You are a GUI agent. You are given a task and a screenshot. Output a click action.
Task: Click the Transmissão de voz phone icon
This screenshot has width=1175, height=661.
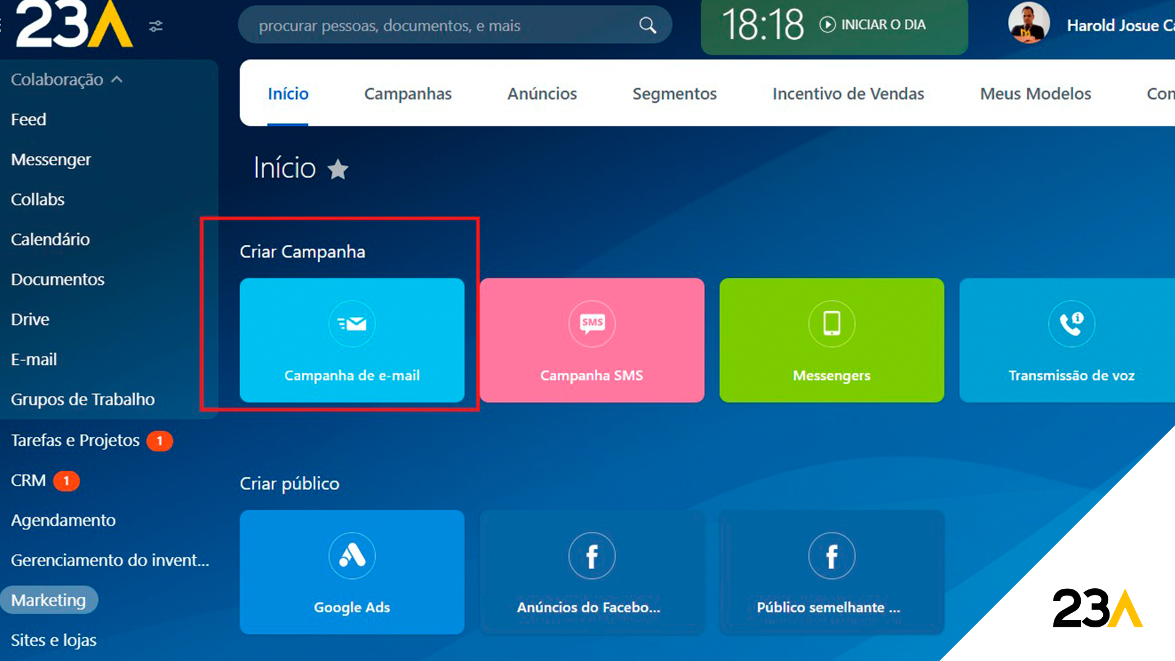pos(1071,323)
